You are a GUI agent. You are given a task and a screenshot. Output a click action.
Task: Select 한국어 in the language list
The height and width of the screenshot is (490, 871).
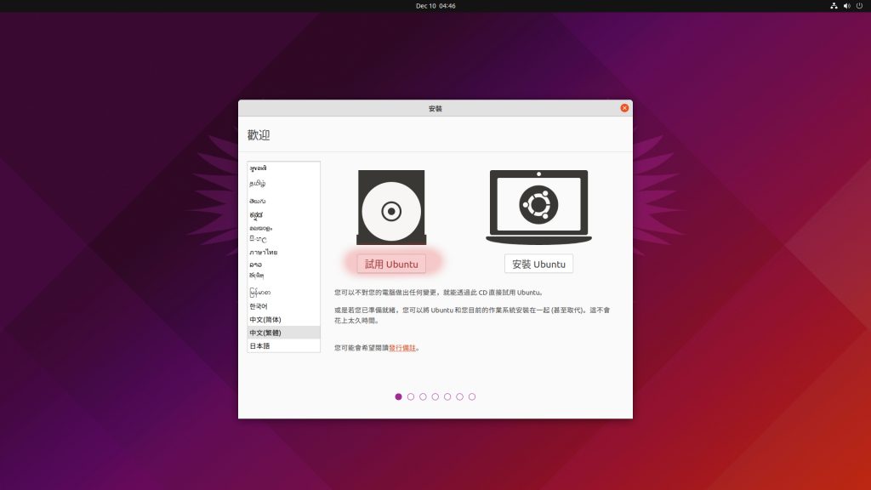(283, 306)
